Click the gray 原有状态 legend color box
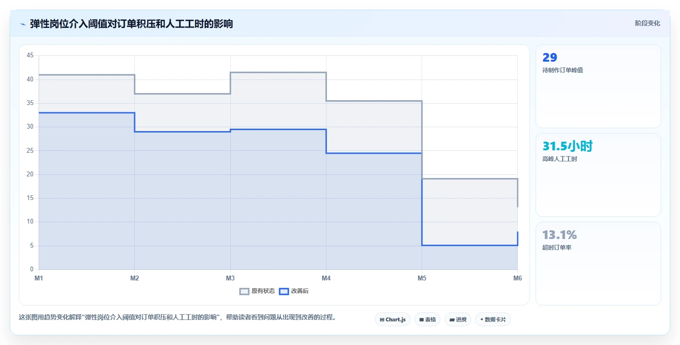The height and width of the screenshot is (345, 680). pyautogui.click(x=244, y=291)
